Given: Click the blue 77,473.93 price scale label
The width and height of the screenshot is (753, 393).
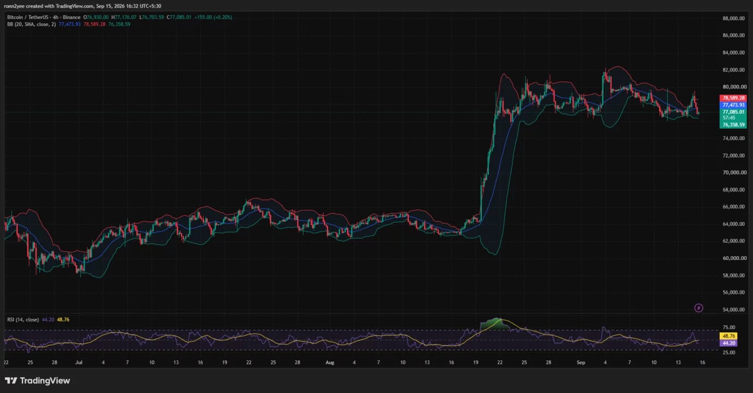Looking at the screenshot, I should click(x=733, y=105).
